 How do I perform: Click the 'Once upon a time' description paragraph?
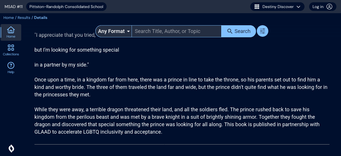[181, 87]
